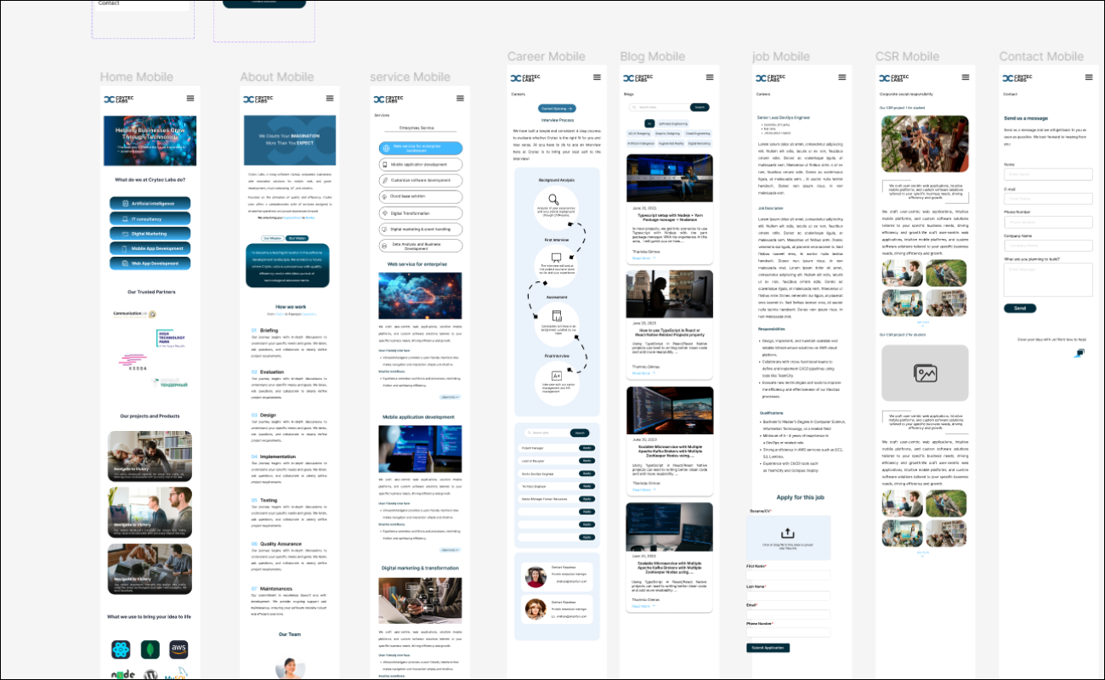1105x680 pixels.
Task: Select the job Mobile frame label
Action: tap(781, 57)
